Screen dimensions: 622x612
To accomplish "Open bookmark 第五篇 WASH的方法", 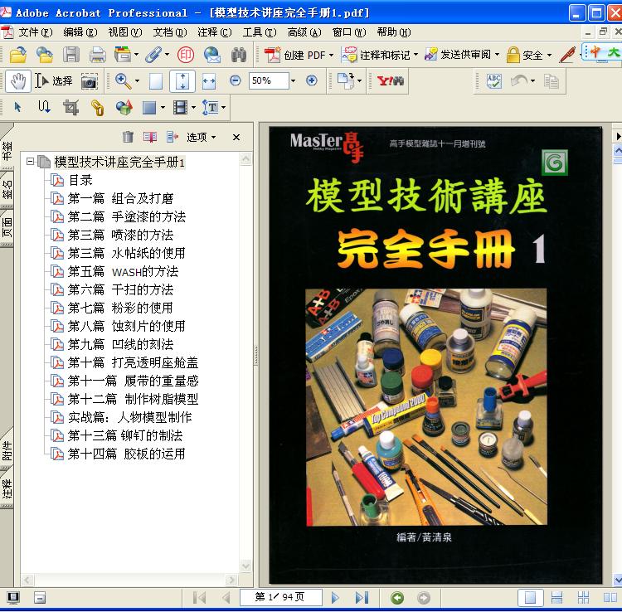I will (123, 271).
